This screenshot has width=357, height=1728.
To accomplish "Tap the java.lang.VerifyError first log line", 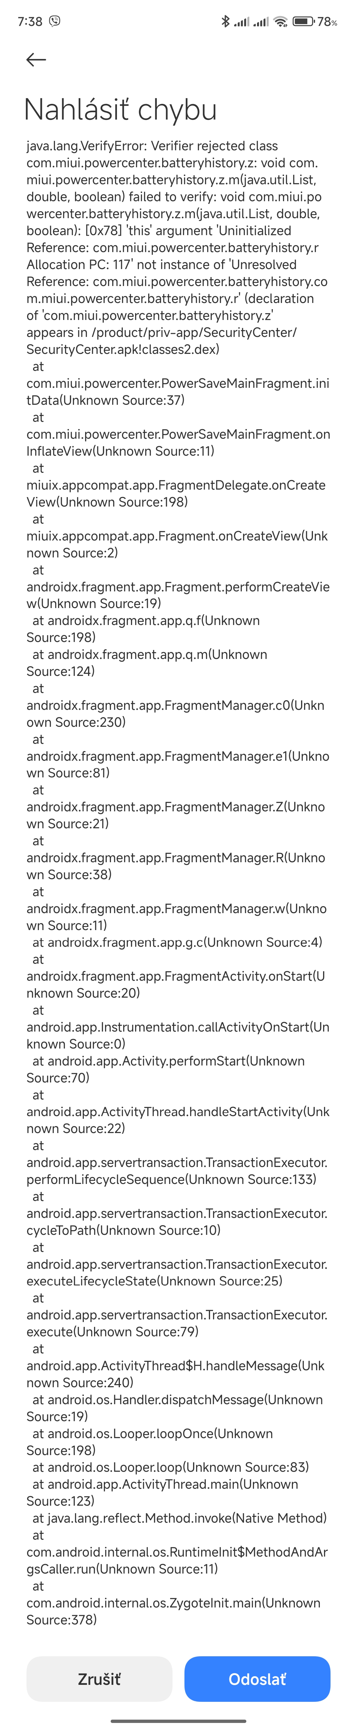I will pyautogui.click(x=152, y=146).
